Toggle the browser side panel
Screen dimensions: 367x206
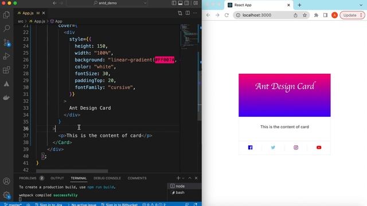[325, 15]
